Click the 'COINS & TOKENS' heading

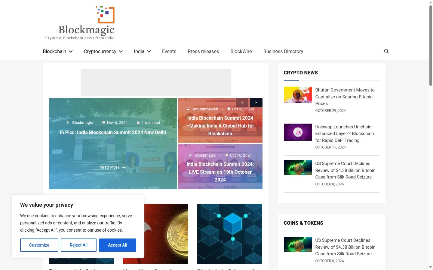pyautogui.click(x=303, y=223)
